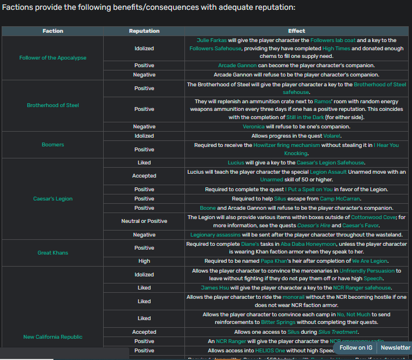This screenshot has width=412, height=360.
Task: Open the Caesar's Favor quest link
Action: click(x=360, y=226)
